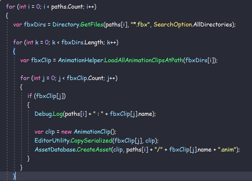252x181 pixels.
Task: Click the 'if (fbxClip[j])' condition
Action: pyautogui.click(x=46, y=96)
